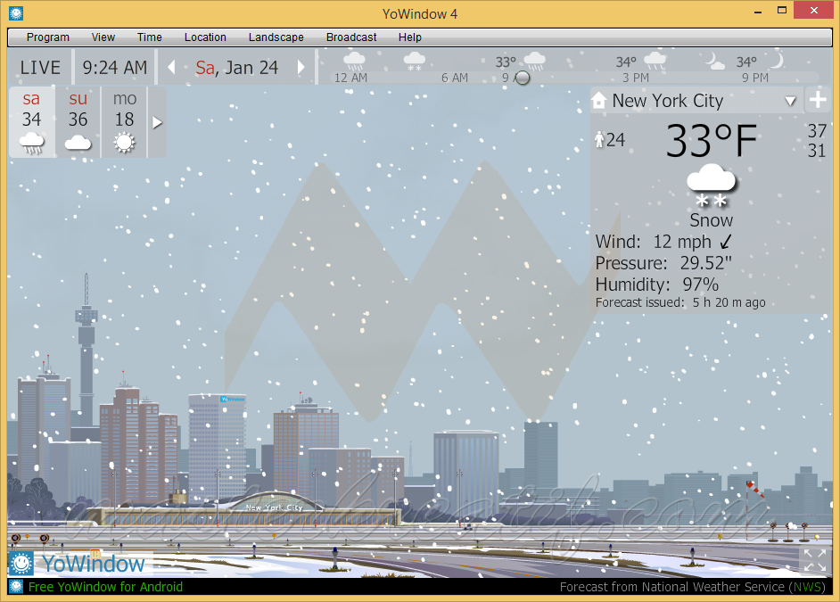Click the moon-with-cloud icon on timeline
The width and height of the screenshot is (840, 602).
pos(714,61)
